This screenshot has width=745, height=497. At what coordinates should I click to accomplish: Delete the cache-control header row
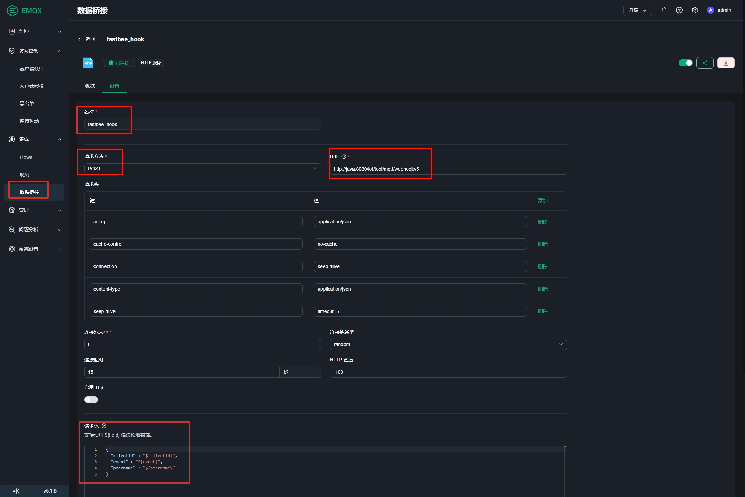point(543,244)
